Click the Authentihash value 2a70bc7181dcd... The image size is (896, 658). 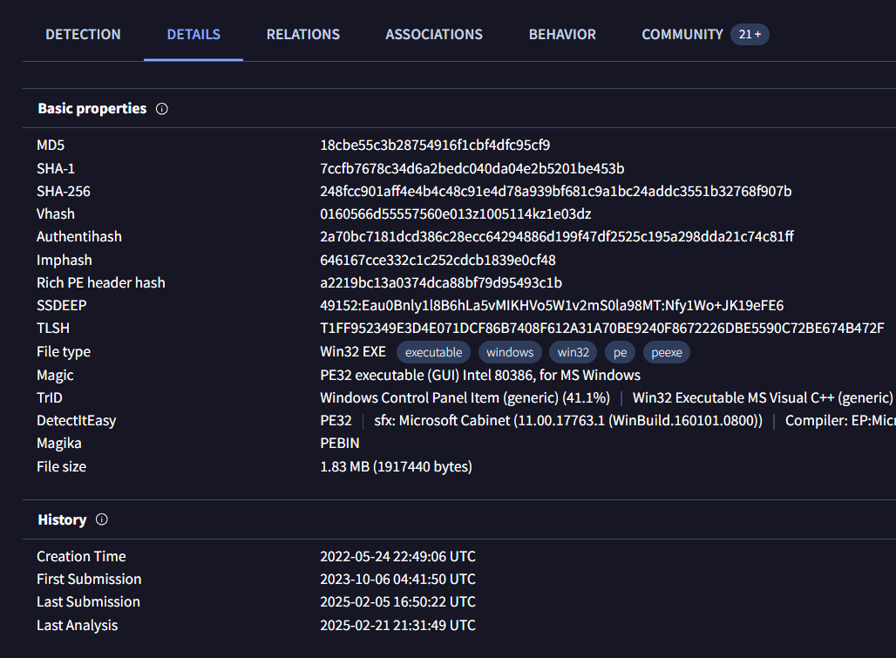click(x=557, y=236)
